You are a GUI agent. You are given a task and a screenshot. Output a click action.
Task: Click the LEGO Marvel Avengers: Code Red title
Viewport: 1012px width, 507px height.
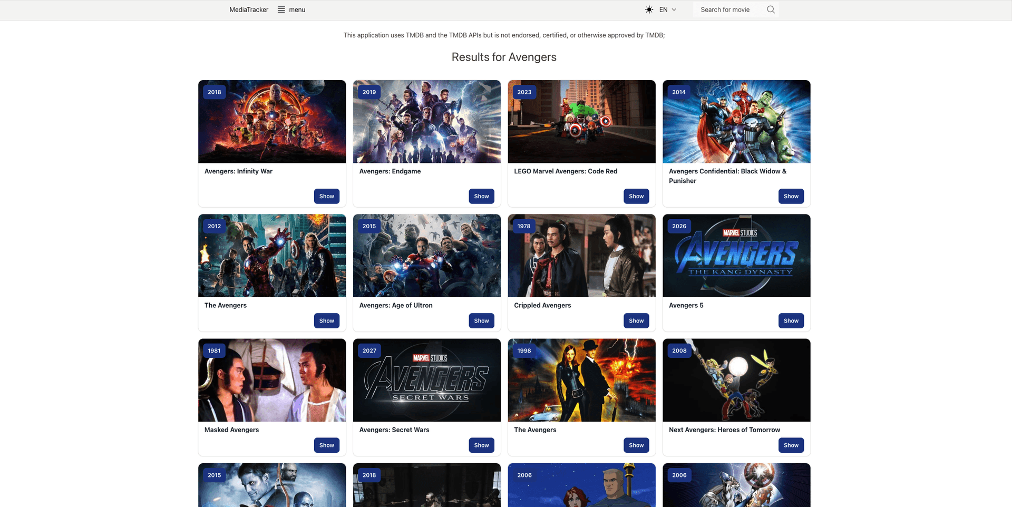coord(566,171)
